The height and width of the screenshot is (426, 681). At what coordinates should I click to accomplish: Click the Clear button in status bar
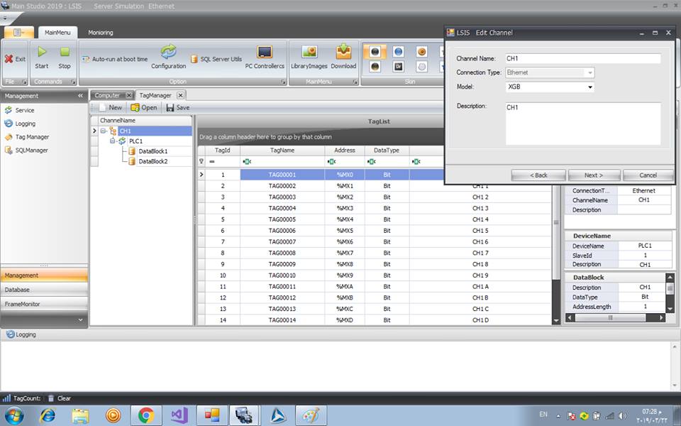pos(60,398)
